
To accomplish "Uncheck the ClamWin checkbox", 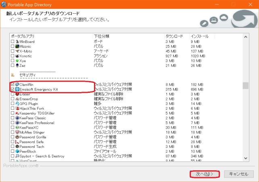I will pyautogui.click(x=13, y=84).
